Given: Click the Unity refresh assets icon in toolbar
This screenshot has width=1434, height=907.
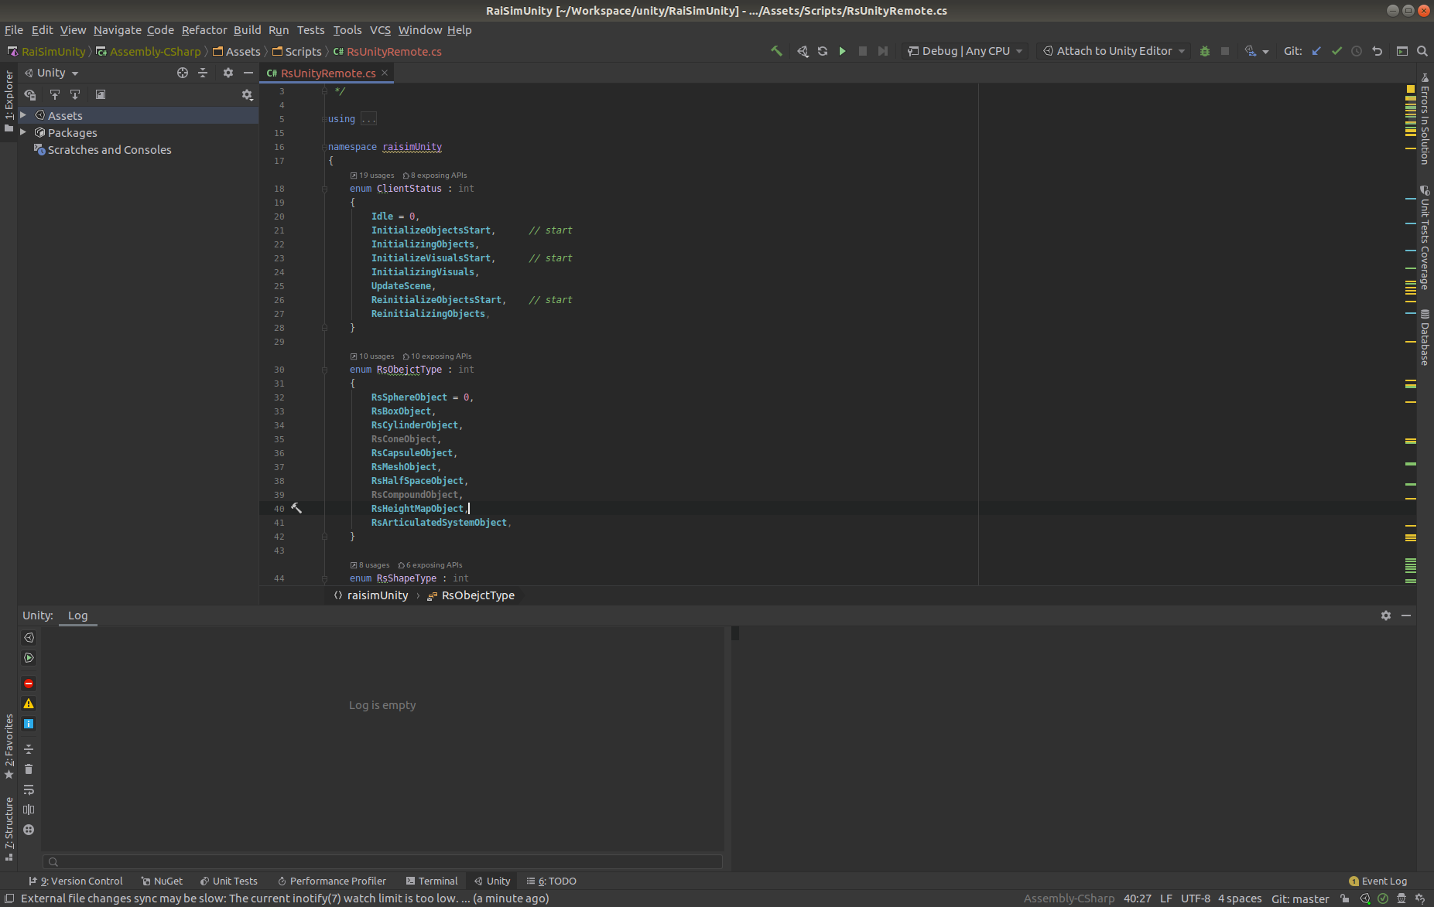Looking at the screenshot, I should pyautogui.click(x=823, y=51).
